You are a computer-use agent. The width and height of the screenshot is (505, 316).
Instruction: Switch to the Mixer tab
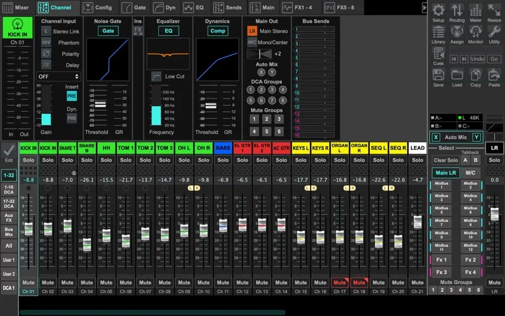[16, 8]
